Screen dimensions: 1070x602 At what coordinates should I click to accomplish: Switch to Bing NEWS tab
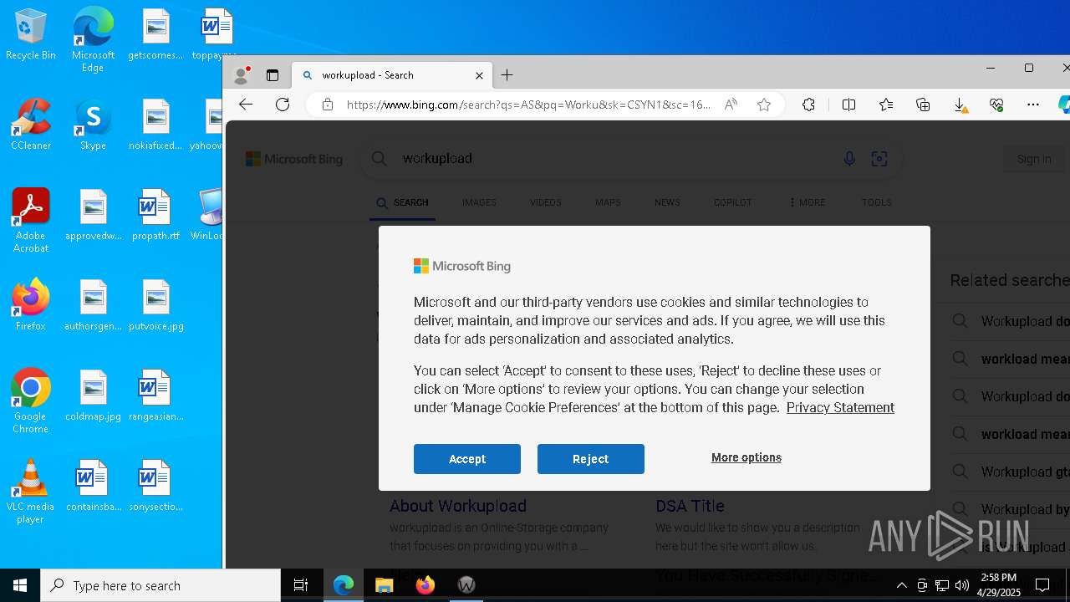tap(667, 202)
